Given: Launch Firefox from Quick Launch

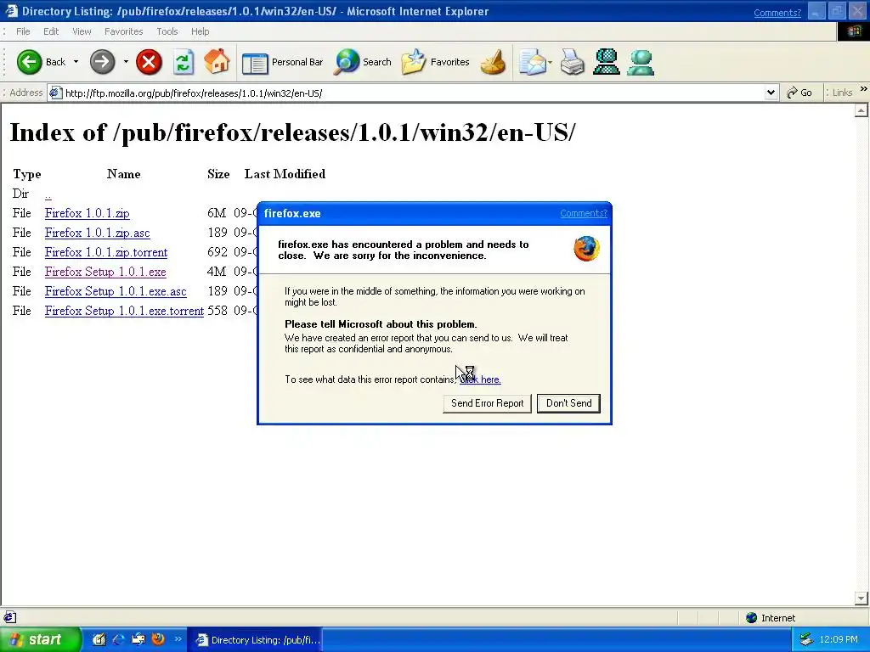Looking at the screenshot, I should coord(157,639).
